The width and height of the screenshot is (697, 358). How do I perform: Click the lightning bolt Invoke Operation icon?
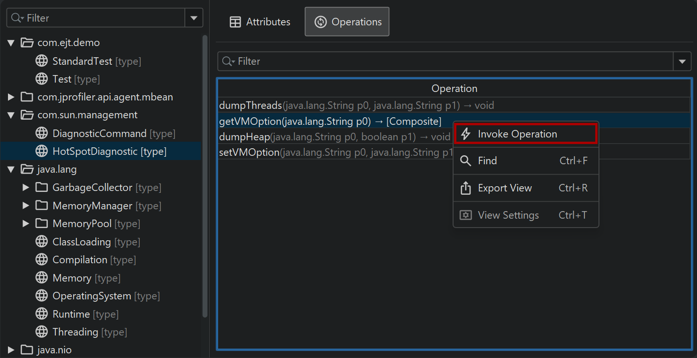coord(465,134)
